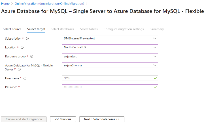Viewport: 204px width, 125px height.
Task: Click the Flexible Server field label
Action: point(29,67)
